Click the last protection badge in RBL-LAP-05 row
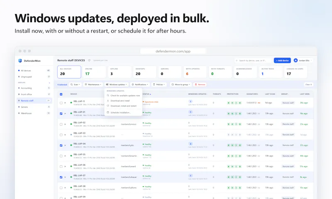 [x=240, y=156]
